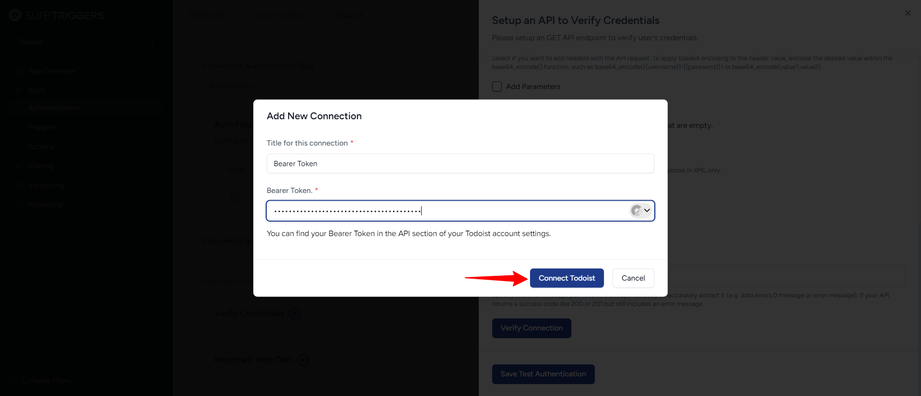Click the App Overview sidebar icon
This screenshot has height=396, width=921.
20,71
